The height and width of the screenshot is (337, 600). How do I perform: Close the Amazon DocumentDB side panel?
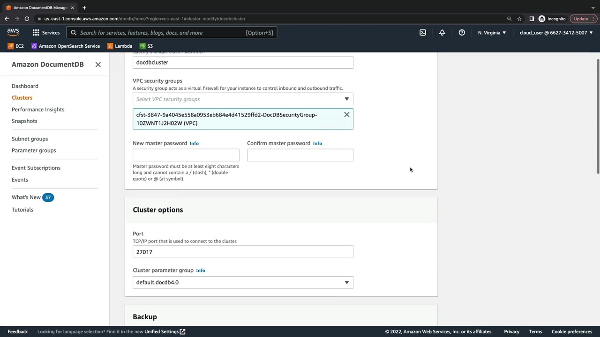98,65
